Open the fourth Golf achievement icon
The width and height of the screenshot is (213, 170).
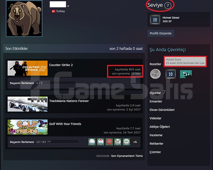[118, 142]
